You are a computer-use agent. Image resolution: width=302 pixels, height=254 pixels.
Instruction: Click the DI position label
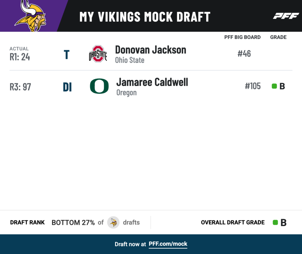[x=67, y=87]
